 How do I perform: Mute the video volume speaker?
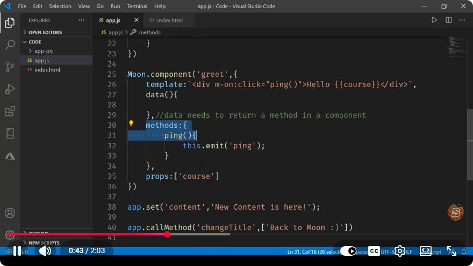click(x=45, y=250)
